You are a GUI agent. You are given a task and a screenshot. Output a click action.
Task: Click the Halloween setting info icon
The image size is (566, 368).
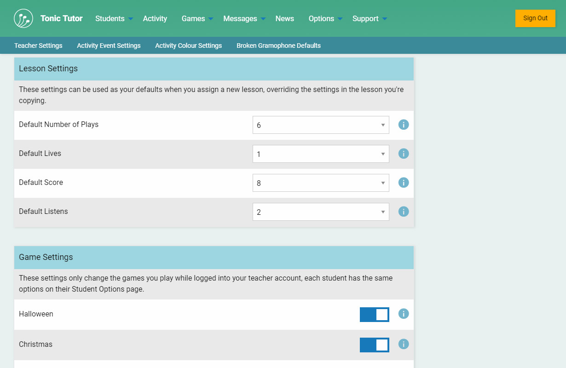click(404, 314)
